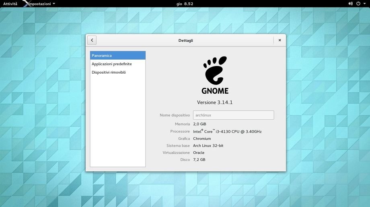
Task: Go back using the header arrow button
Action: pos(92,40)
